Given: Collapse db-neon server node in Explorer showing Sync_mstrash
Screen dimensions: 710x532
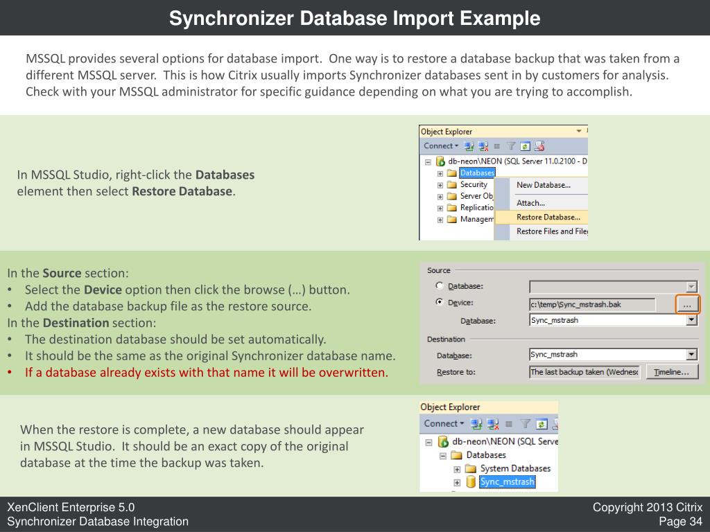Looking at the screenshot, I should pos(428,443).
